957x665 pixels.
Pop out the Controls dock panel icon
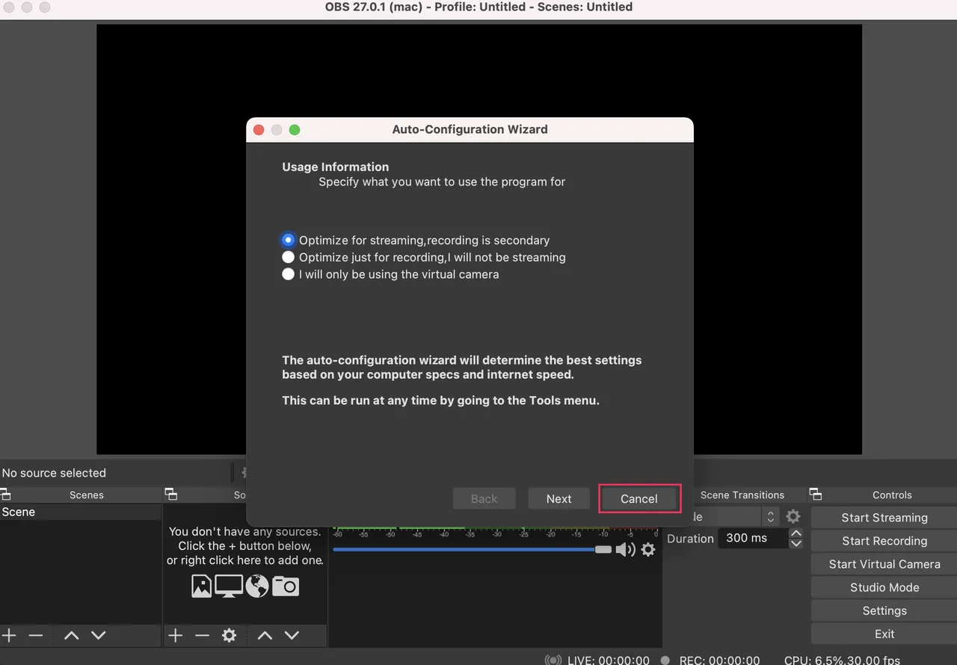click(816, 495)
